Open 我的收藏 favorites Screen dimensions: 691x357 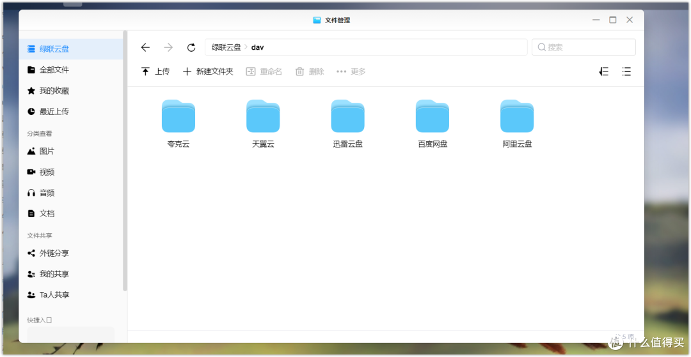[71, 91]
